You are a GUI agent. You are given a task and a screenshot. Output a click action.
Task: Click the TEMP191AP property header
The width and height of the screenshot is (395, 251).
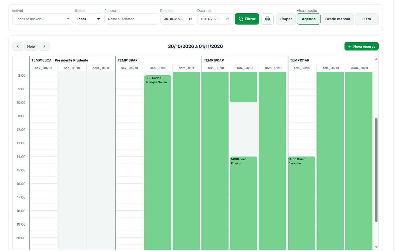coord(300,60)
